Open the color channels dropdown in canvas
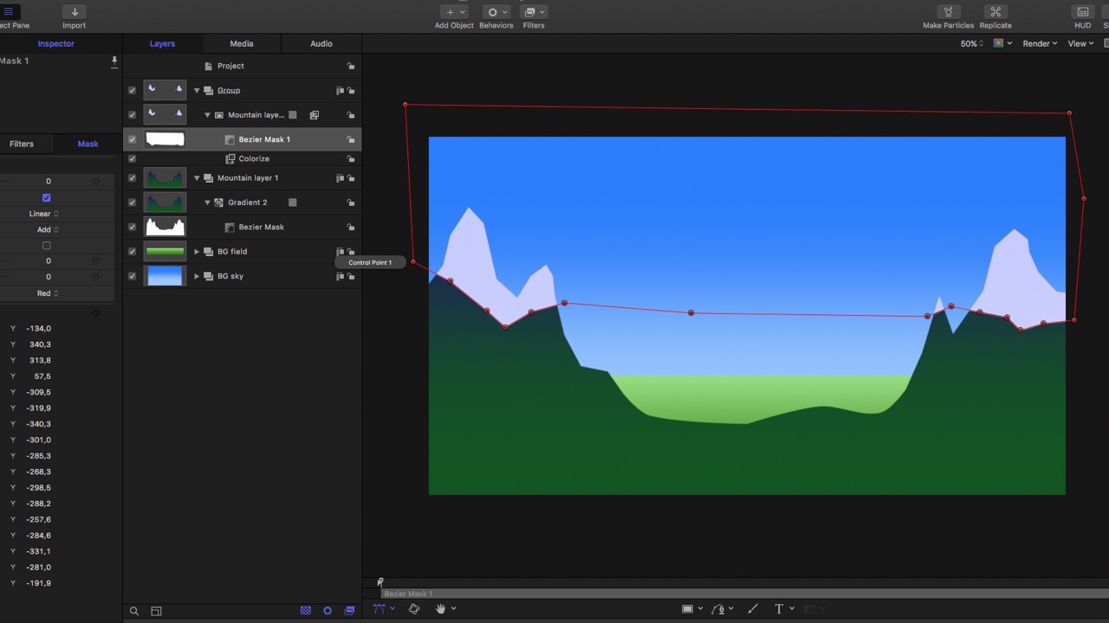Viewport: 1109px width, 623px height. tap(1002, 43)
